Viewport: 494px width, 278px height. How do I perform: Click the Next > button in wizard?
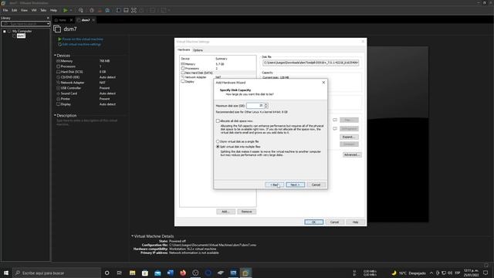(295, 185)
